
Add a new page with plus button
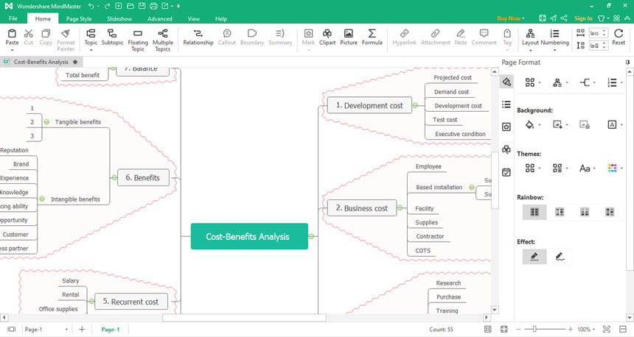click(x=82, y=330)
